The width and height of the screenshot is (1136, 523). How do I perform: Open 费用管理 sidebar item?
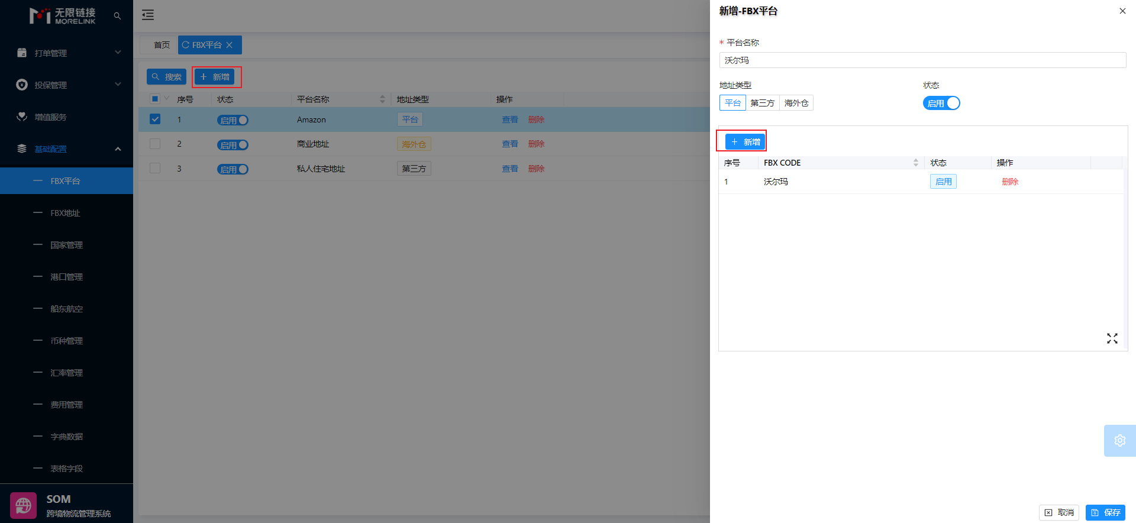click(x=66, y=404)
